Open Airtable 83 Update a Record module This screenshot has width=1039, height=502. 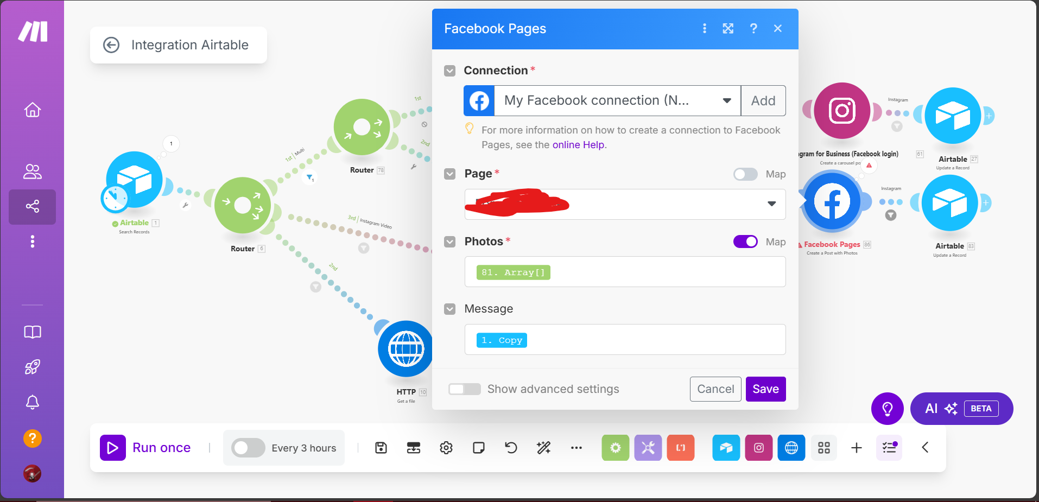950,202
